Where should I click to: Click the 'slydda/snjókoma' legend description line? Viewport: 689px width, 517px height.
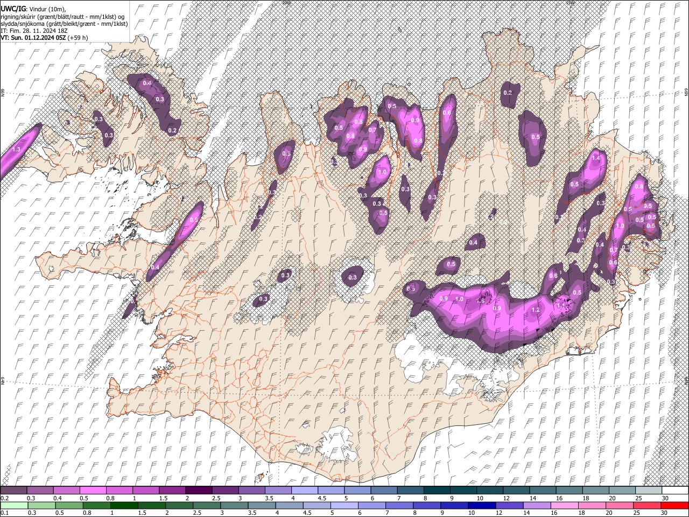(64, 24)
